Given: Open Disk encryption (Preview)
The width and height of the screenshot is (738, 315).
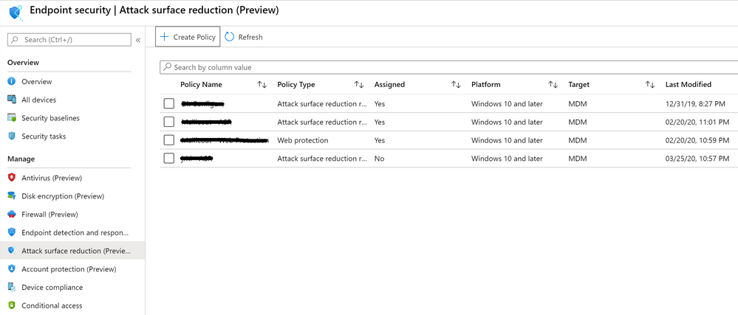Looking at the screenshot, I should [x=63, y=196].
